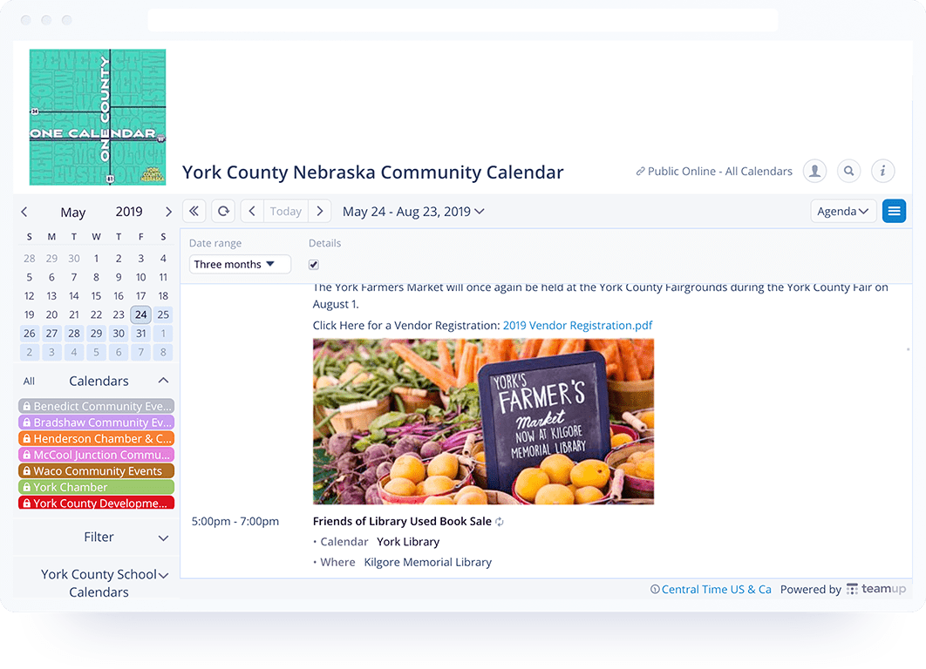Screen dimensions: 926x669
Task: Click the 5:00pm - 7:00pm event time
Action: pos(235,522)
